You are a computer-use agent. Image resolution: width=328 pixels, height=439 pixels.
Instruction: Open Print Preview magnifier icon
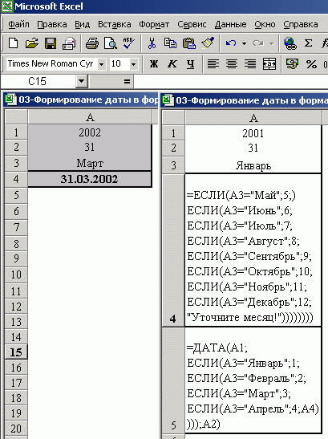(111, 43)
